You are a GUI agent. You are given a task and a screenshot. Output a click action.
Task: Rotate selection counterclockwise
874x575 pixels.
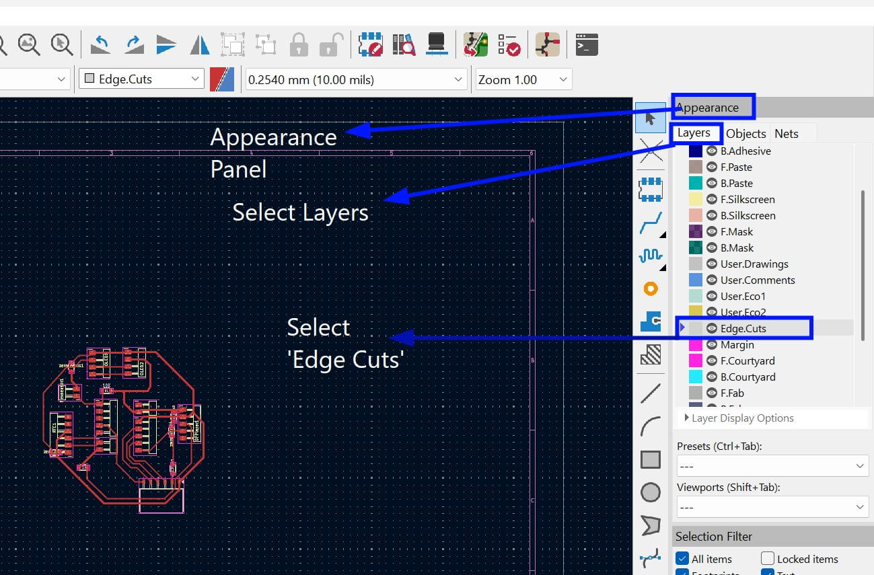point(101,44)
